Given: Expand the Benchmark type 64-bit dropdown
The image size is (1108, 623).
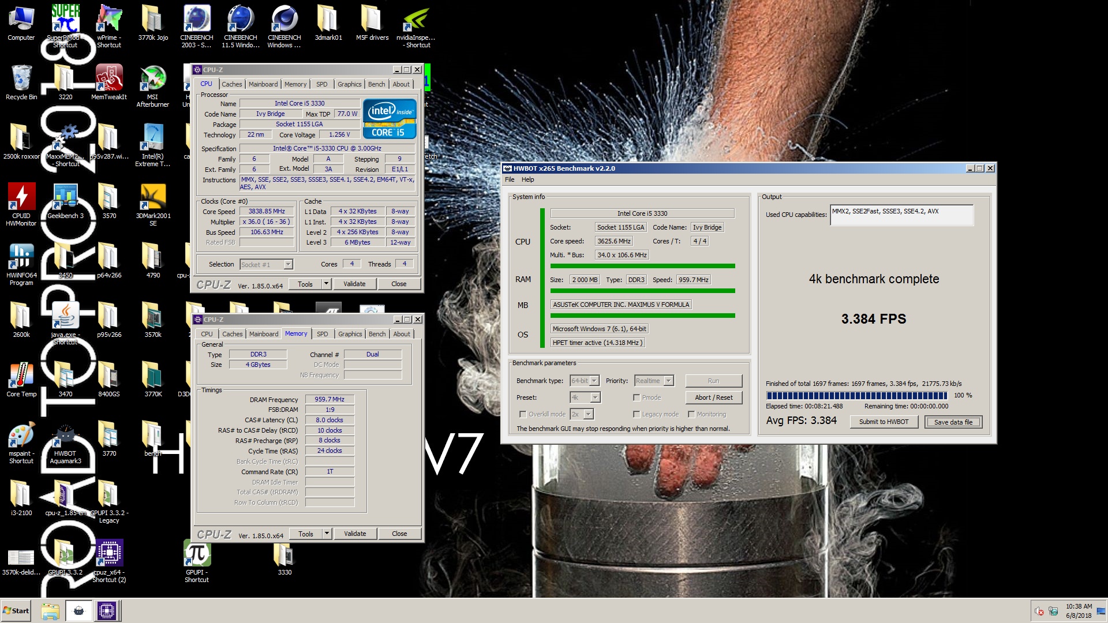Looking at the screenshot, I should click(594, 381).
